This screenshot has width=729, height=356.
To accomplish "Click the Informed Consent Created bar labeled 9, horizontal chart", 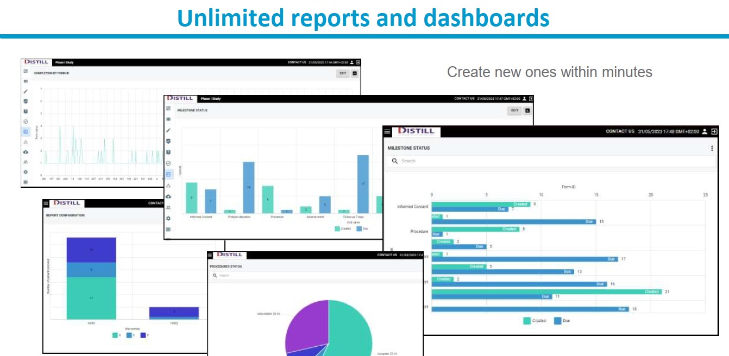I will point(481,204).
